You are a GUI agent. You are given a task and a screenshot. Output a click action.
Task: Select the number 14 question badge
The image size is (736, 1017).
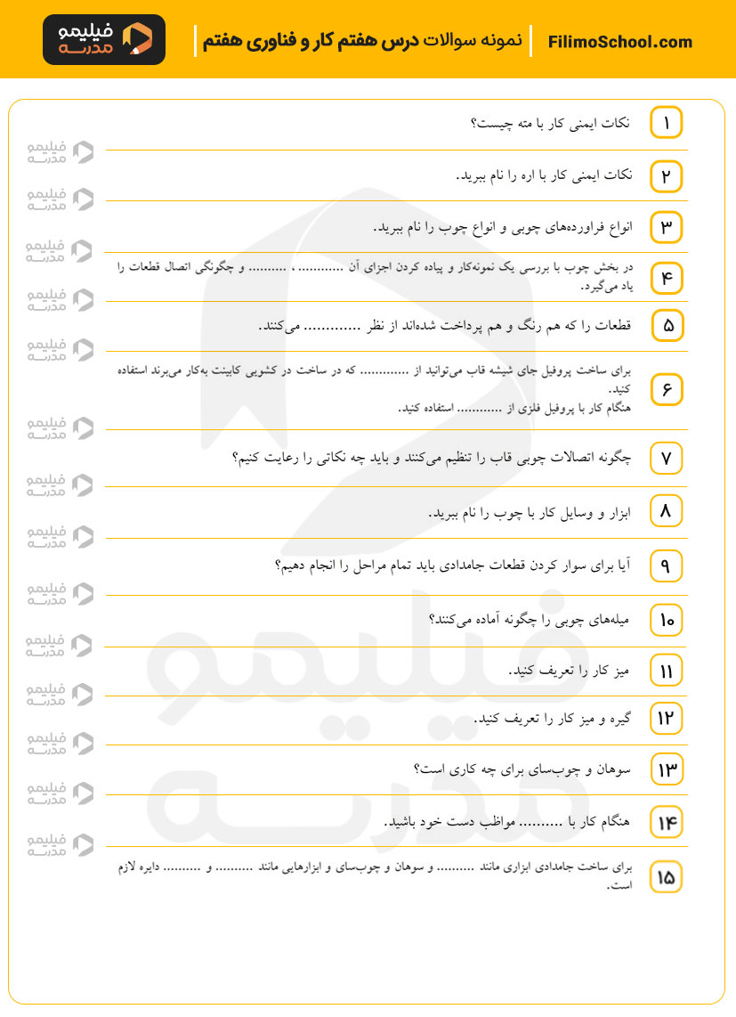point(667,823)
